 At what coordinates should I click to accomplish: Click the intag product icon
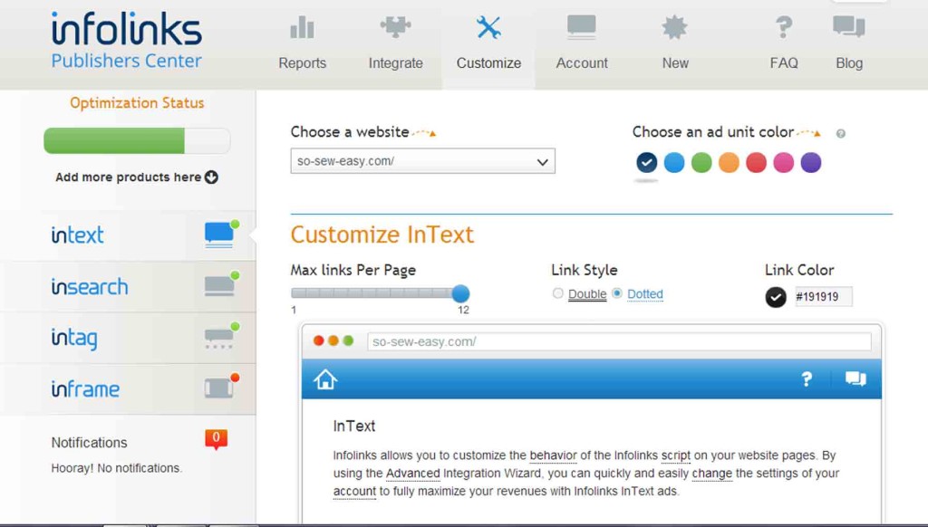[220, 336]
